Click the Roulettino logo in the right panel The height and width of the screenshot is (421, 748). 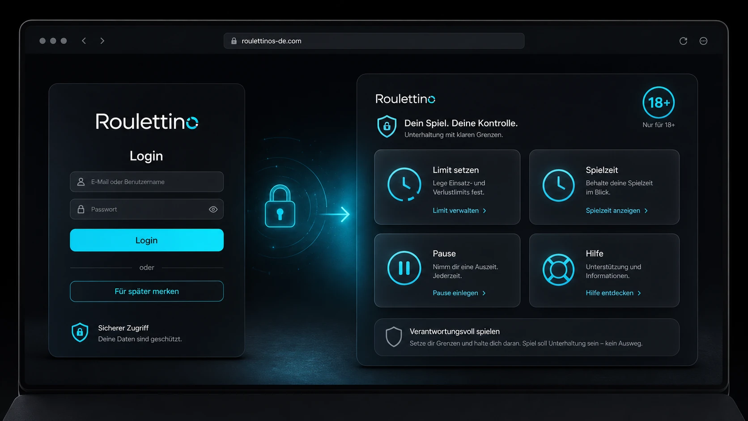[405, 99]
